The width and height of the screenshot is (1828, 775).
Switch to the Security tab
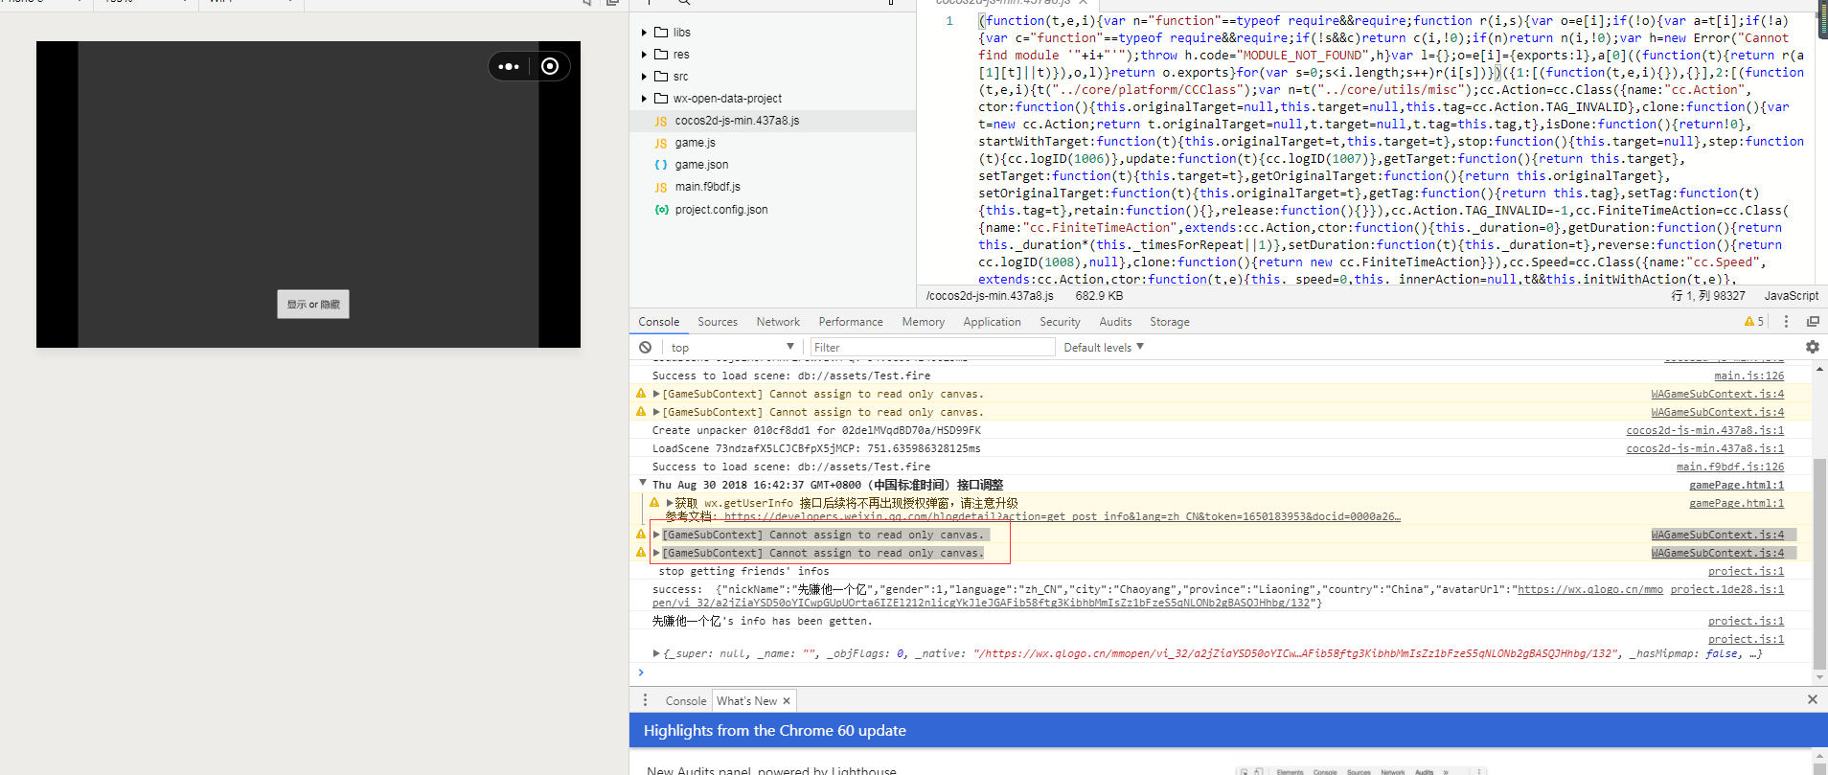1060,322
